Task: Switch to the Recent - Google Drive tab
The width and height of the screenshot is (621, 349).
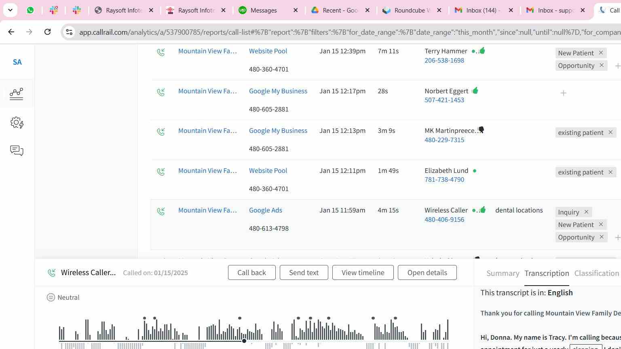Action: click(x=340, y=10)
